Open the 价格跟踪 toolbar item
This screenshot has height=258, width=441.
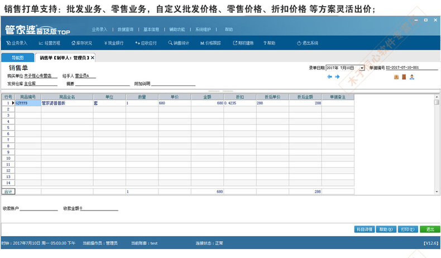[210, 43]
